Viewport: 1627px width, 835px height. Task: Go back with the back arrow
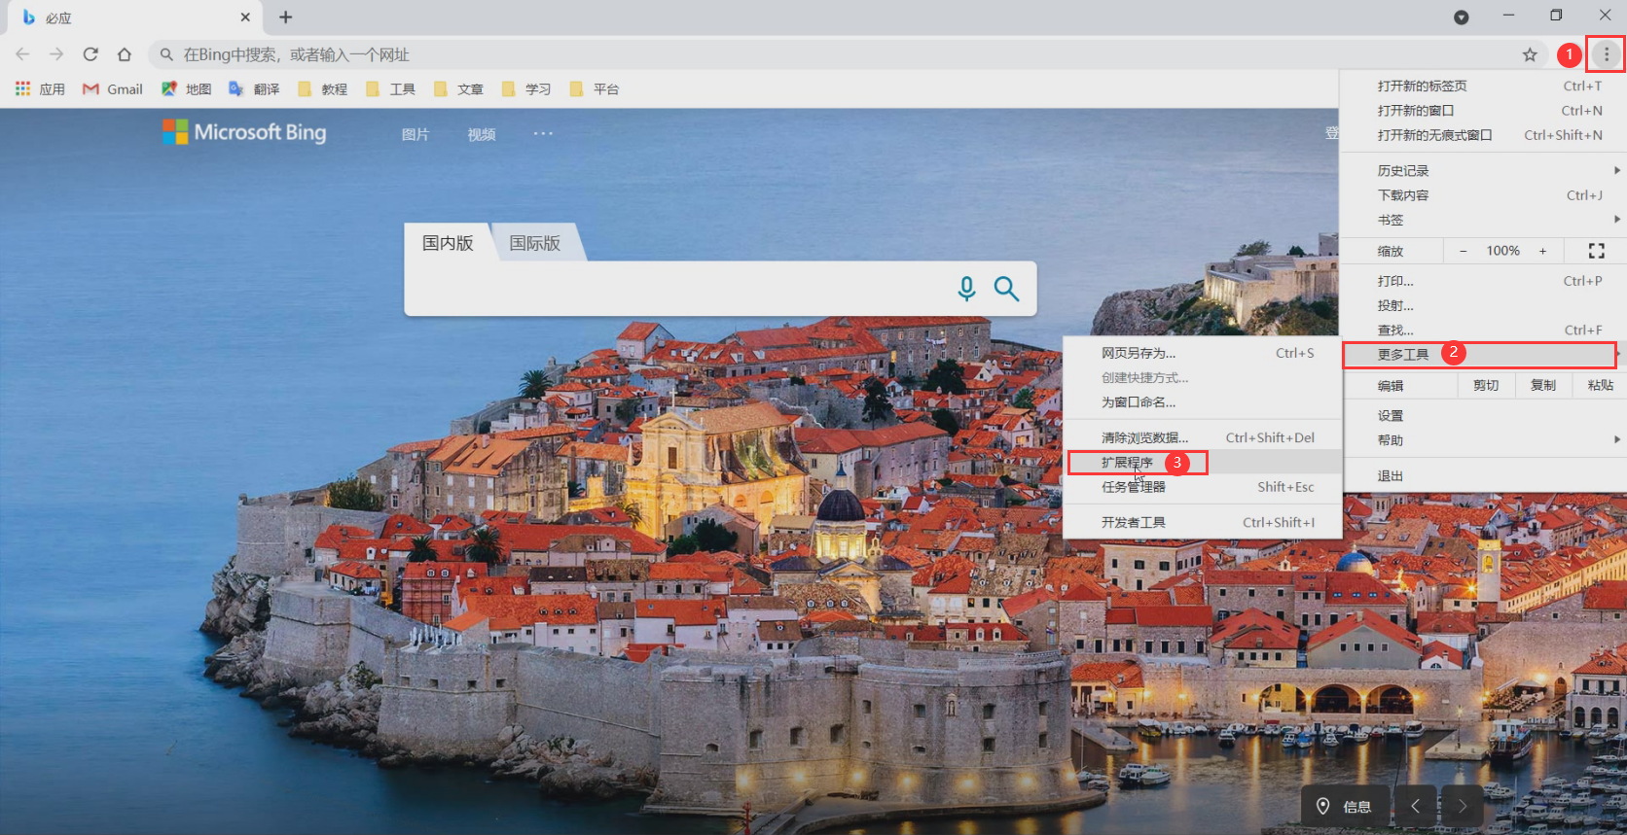23,54
